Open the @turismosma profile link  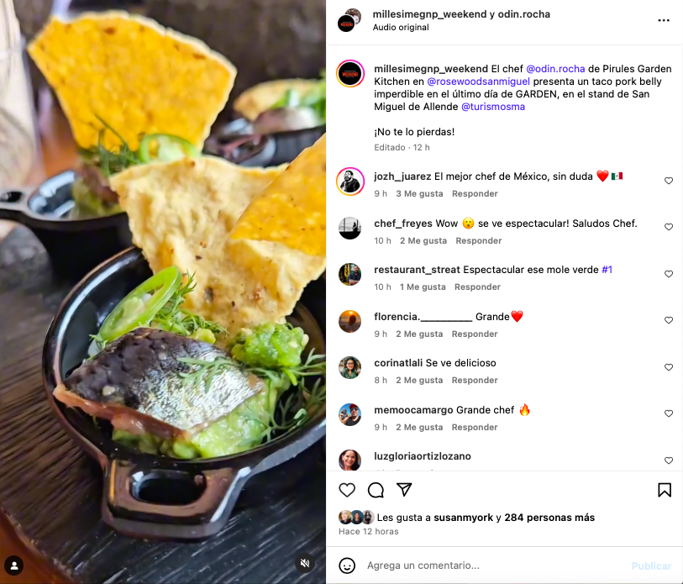pos(492,107)
